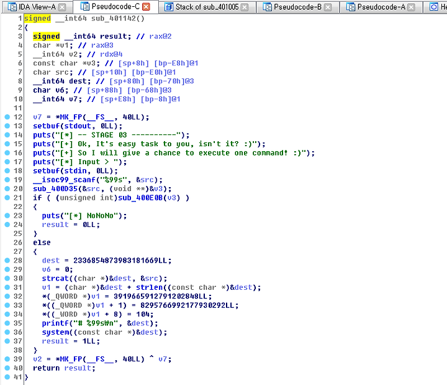Close the Stack of sub_401005 tab

tap(245, 7)
